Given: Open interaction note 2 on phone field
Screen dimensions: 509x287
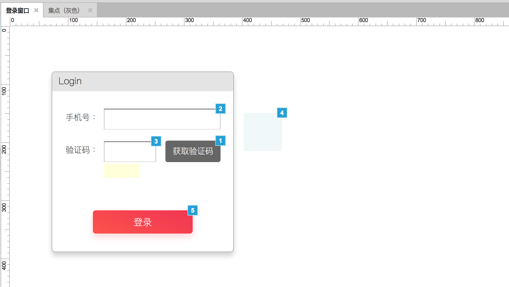Looking at the screenshot, I should (x=221, y=109).
